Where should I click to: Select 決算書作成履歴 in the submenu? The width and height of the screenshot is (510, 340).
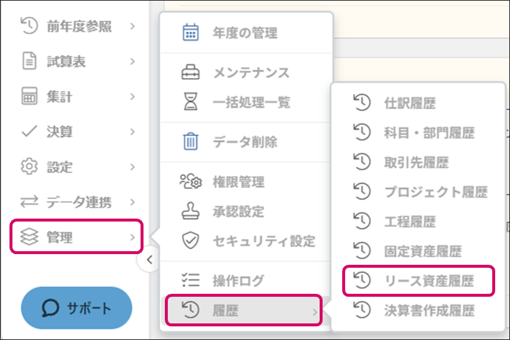pos(429,310)
